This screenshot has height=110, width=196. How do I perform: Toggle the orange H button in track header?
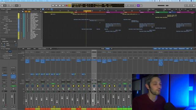26,12
